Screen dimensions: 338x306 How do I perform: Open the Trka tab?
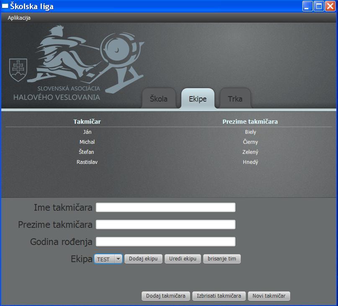point(235,99)
